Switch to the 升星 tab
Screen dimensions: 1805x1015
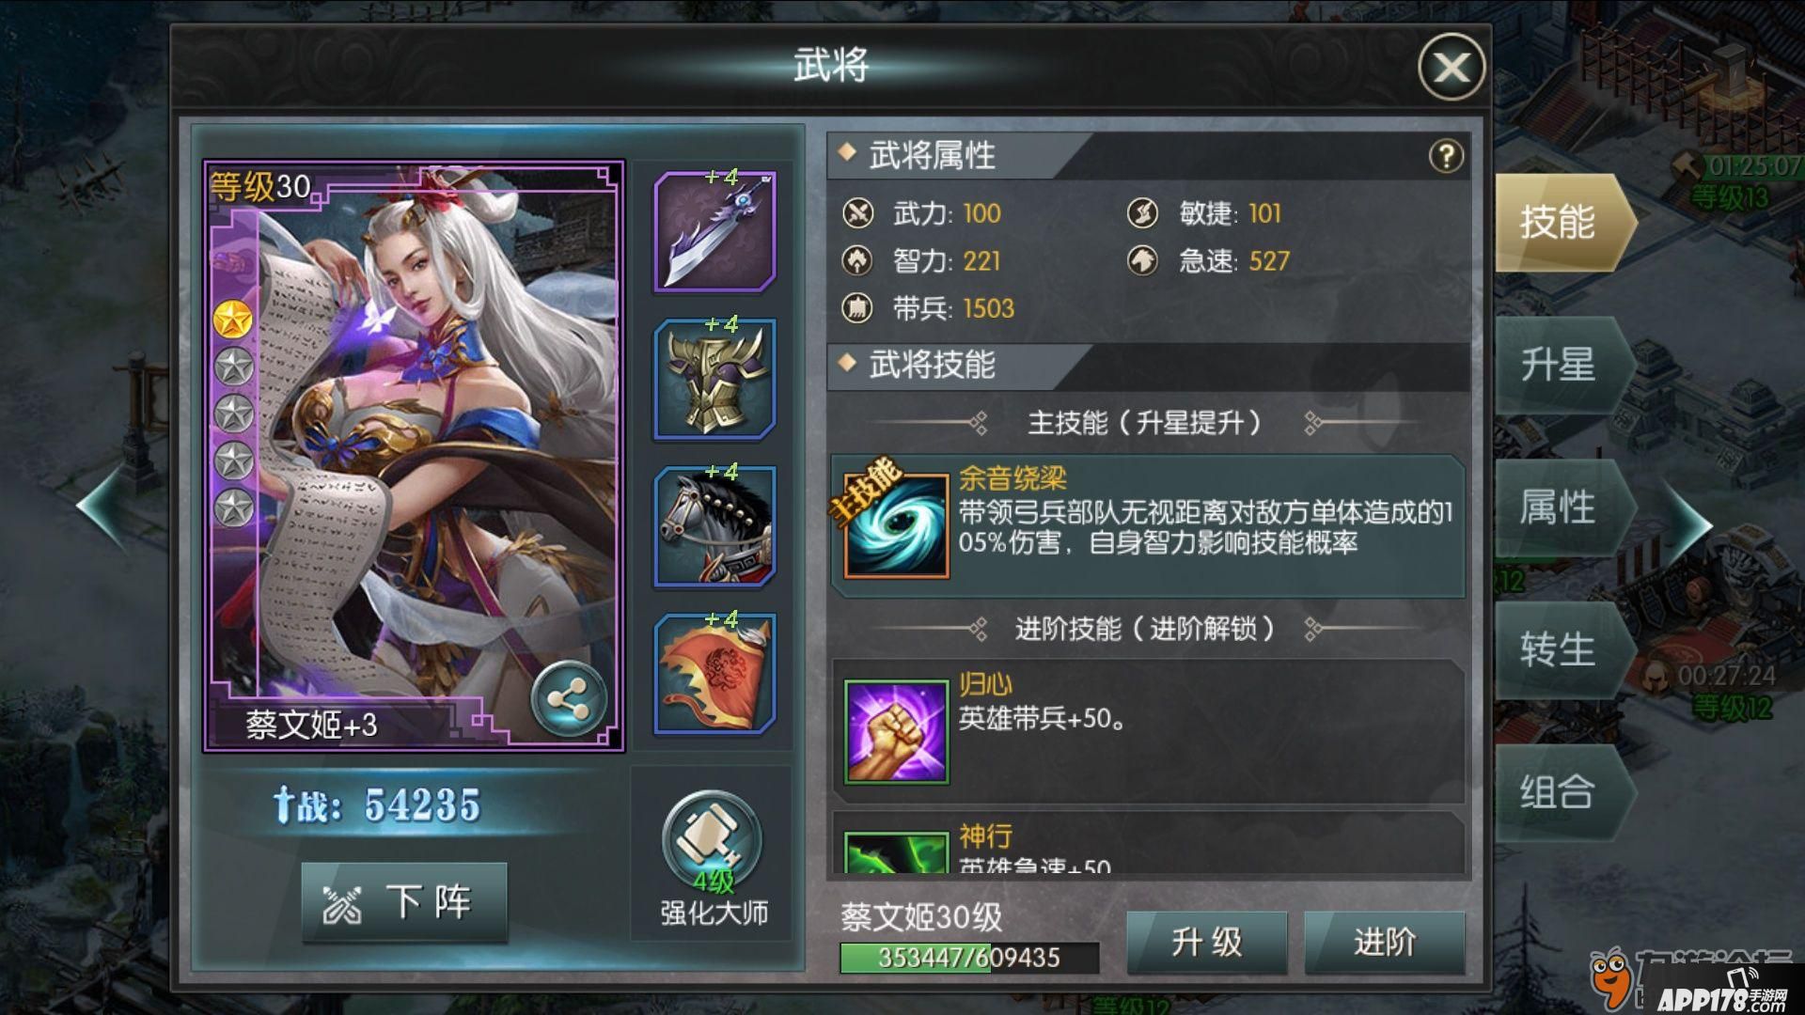coord(1561,365)
